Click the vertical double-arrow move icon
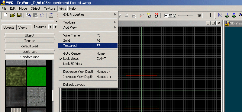242x112 pixels. (x=210, y=15)
